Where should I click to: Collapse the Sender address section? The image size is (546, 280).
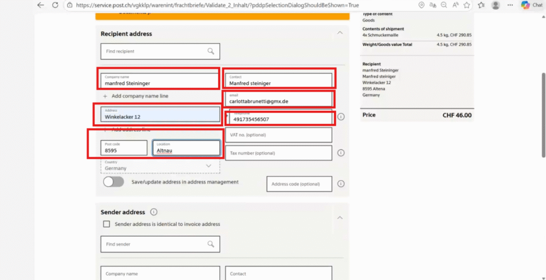(x=340, y=218)
